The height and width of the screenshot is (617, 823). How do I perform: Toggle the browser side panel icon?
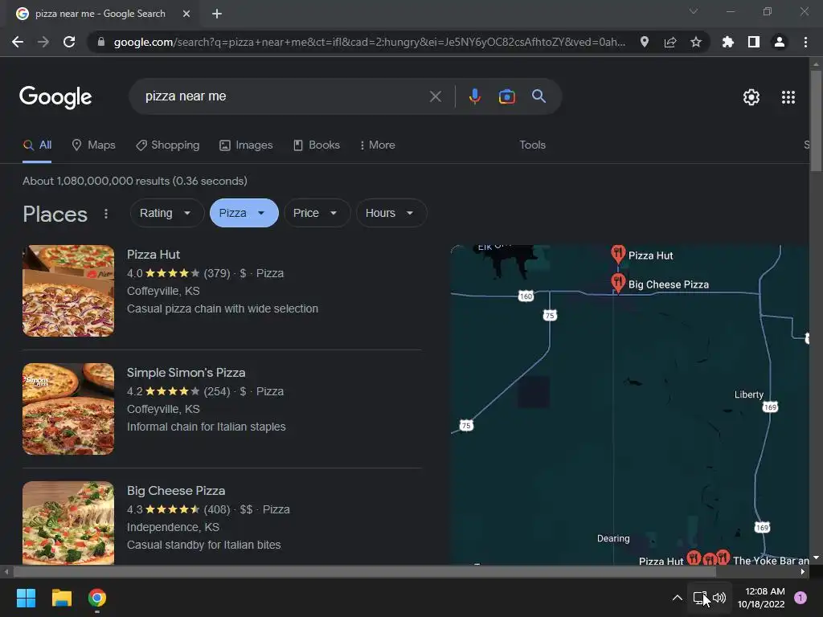754,42
